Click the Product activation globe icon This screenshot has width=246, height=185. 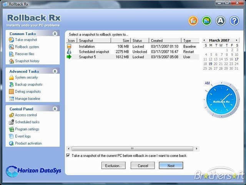click(11, 143)
